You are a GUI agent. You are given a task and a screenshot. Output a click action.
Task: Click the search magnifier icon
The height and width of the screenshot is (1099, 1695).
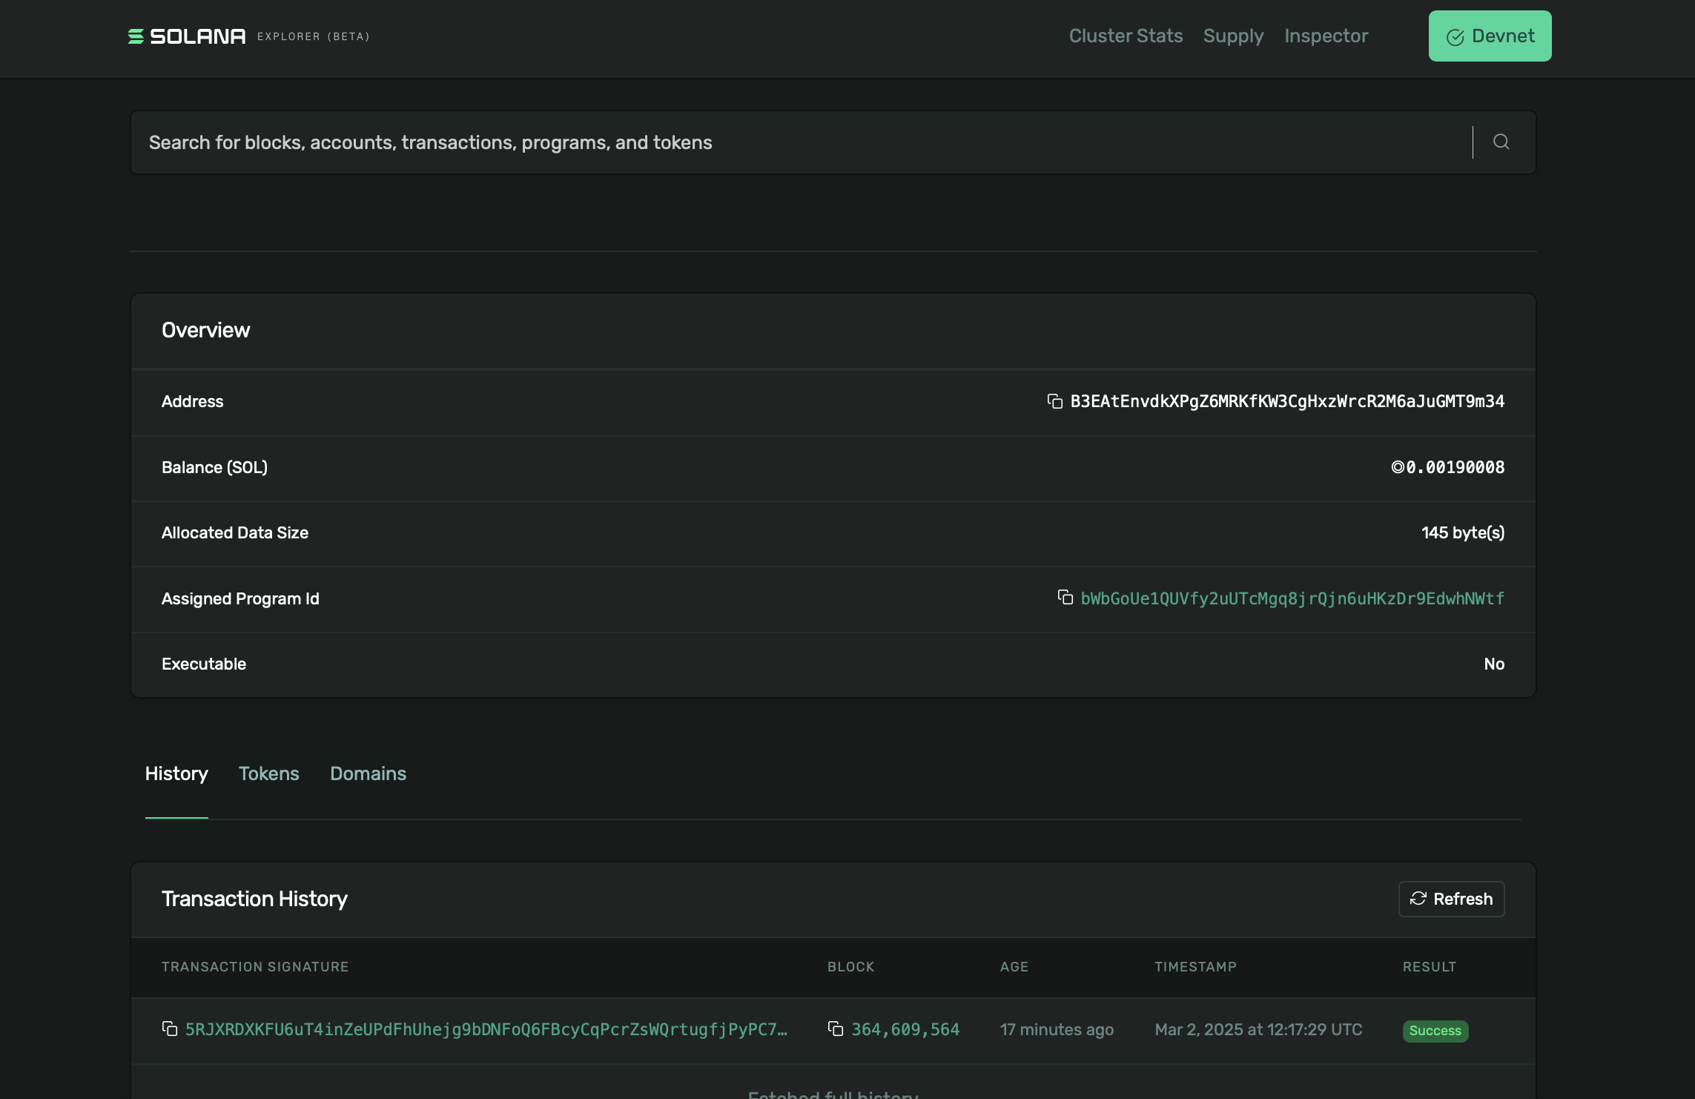[x=1501, y=142]
